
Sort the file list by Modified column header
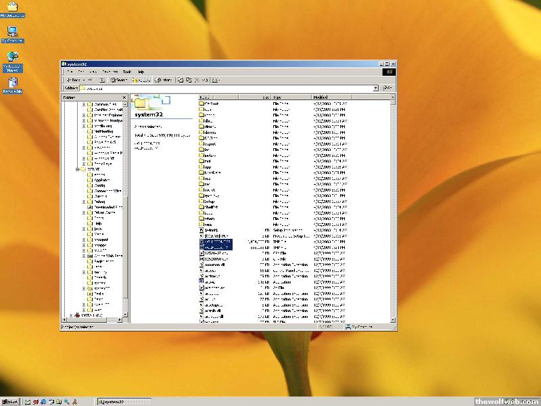pyautogui.click(x=331, y=97)
